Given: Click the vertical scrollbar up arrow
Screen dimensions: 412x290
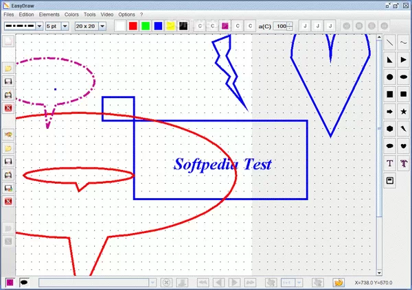Looking at the screenshot, I should (x=379, y=37).
